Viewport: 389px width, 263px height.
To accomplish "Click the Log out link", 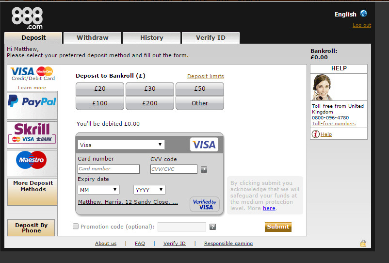I will click(x=362, y=25).
